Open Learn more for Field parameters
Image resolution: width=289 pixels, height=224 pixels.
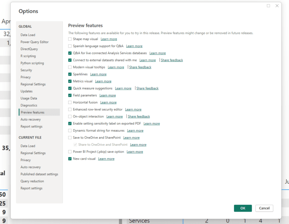(108, 95)
